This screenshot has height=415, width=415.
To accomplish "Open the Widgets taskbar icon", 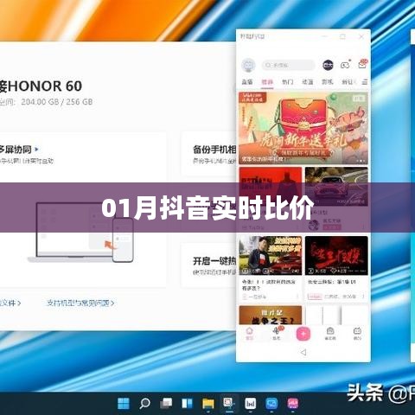I will 187,404.
